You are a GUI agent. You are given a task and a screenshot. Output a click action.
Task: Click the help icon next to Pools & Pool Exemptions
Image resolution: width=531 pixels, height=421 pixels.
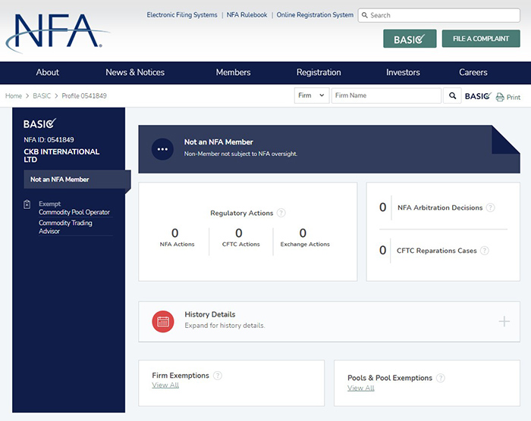(441, 378)
